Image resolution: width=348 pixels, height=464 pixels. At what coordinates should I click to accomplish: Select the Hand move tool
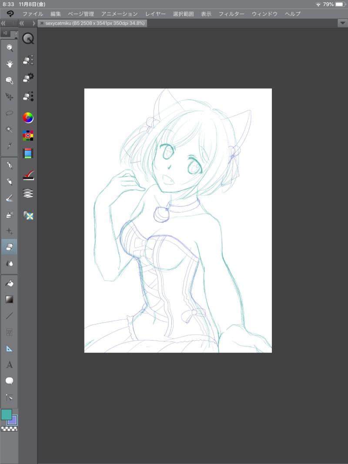click(10, 64)
